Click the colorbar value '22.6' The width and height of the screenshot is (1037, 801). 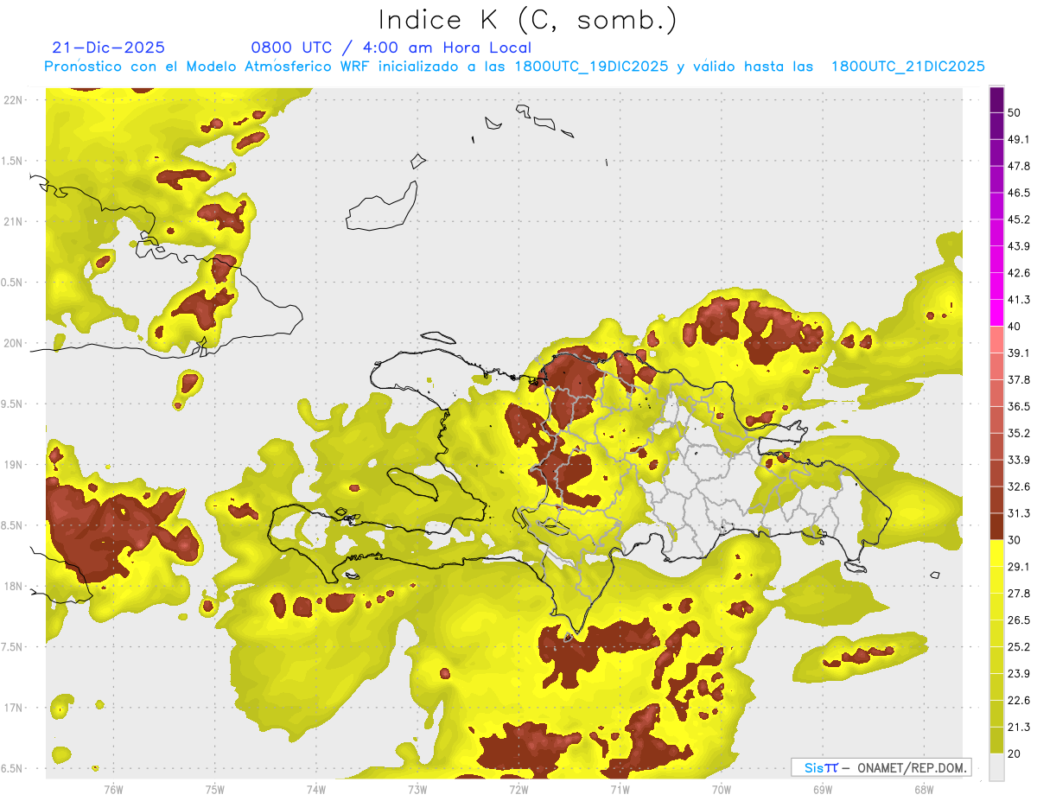click(1018, 701)
